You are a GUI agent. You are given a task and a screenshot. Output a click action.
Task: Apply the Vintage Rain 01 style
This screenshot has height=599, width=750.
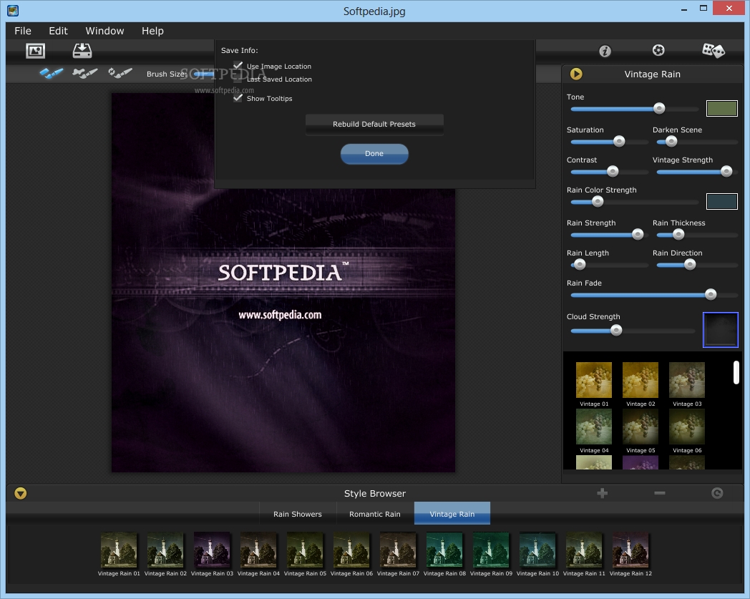pos(119,550)
